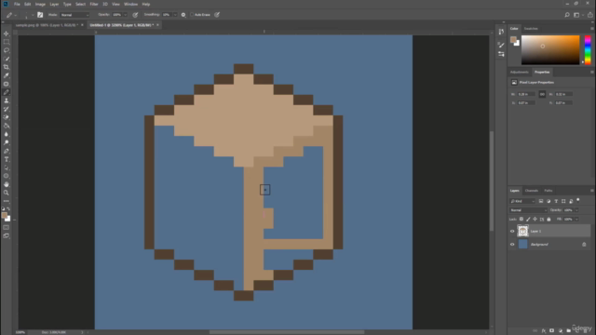The height and width of the screenshot is (335, 596).
Task: Select the Lasso tool
Action: 7,50
